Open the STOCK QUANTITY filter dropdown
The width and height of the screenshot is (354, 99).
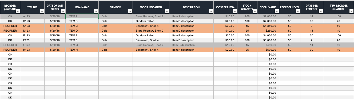(x=254, y=11)
